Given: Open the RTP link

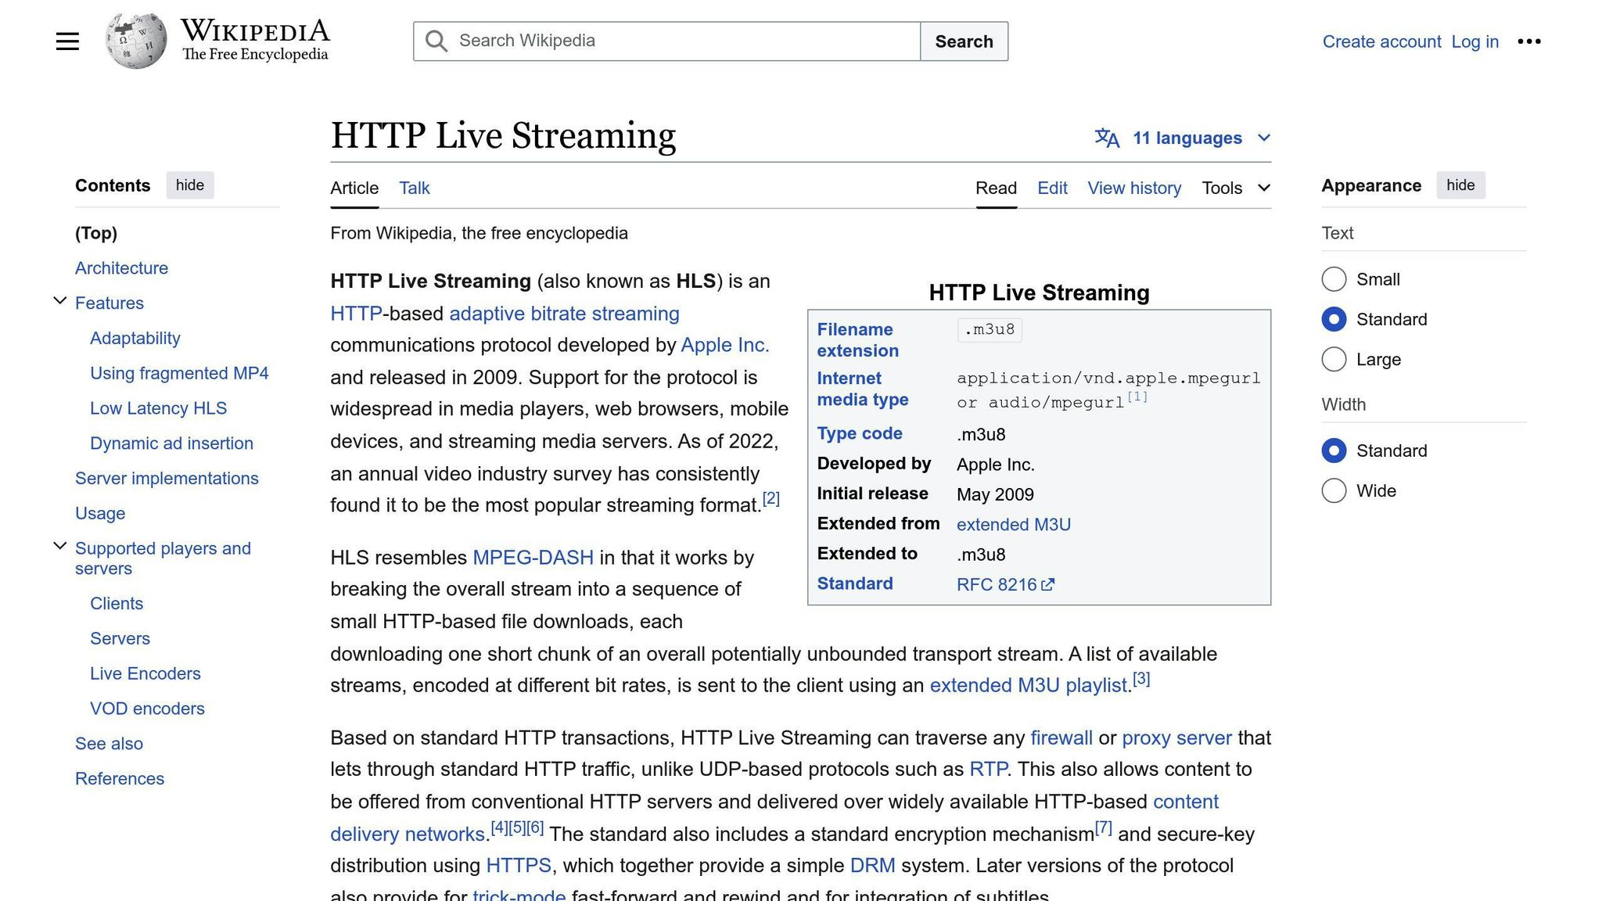Looking at the screenshot, I should [x=988, y=770].
